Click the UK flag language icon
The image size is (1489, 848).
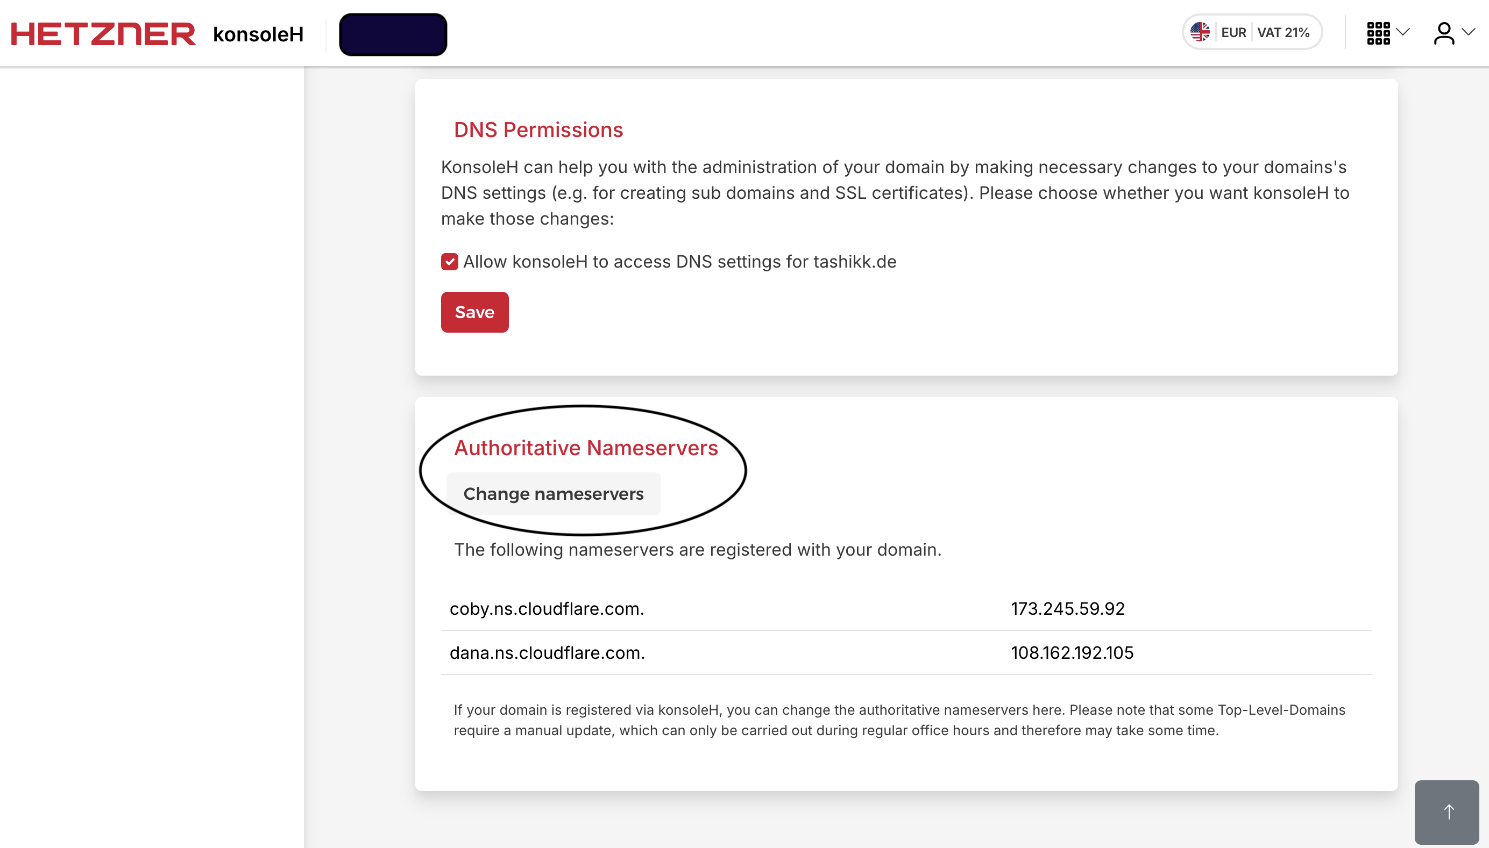(1201, 32)
